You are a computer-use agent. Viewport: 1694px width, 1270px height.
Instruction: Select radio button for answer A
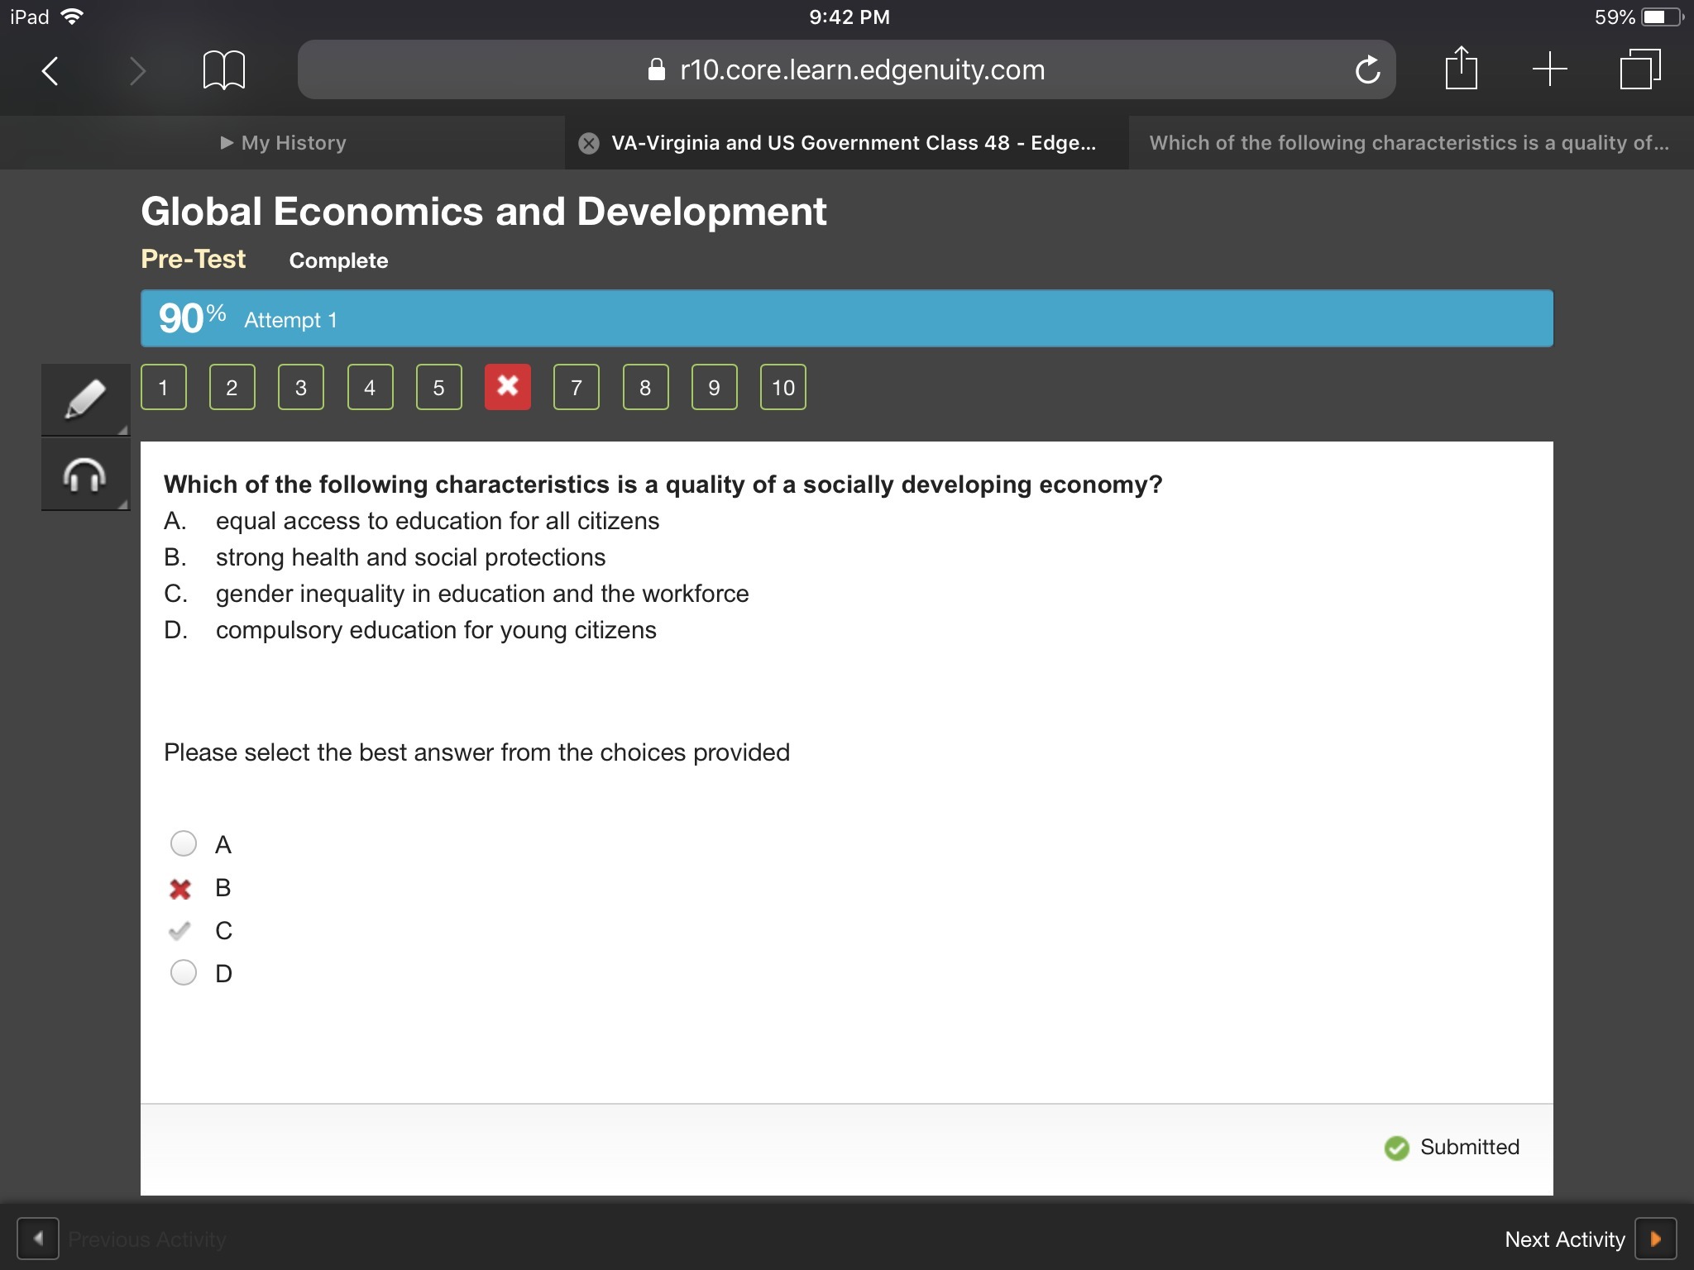tap(184, 843)
